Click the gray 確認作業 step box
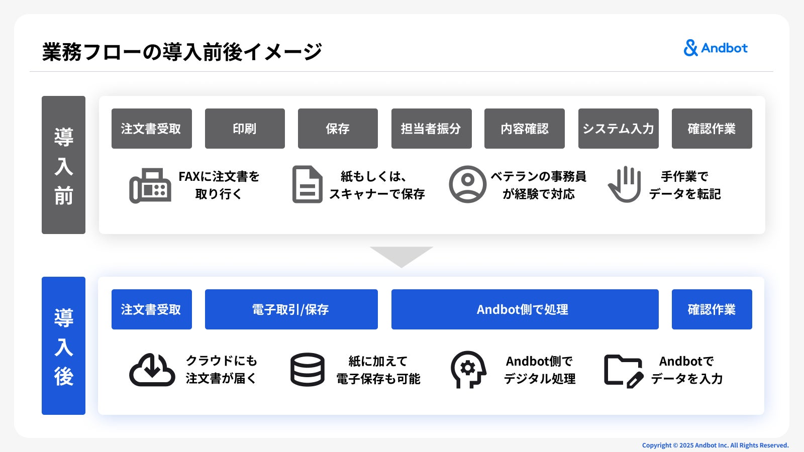This screenshot has height=452, width=804. [x=712, y=129]
